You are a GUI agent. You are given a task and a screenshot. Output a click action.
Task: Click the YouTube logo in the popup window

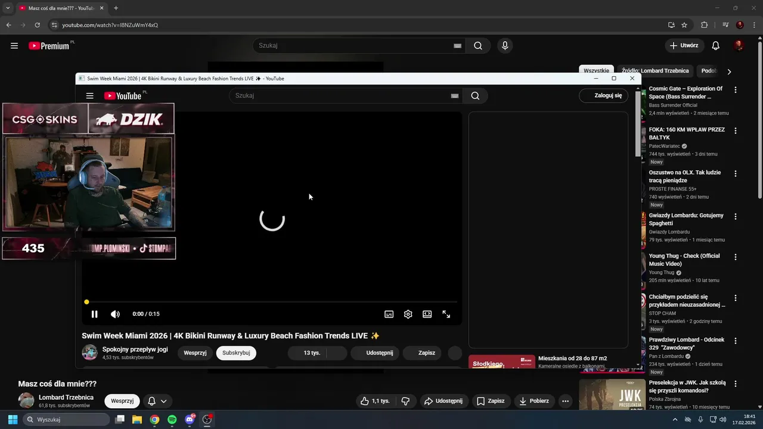coord(123,96)
